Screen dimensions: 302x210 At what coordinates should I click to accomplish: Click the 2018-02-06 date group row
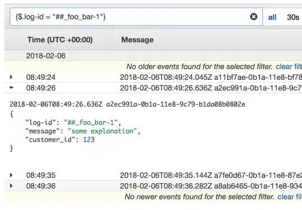pyautogui.click(x=153, y=56)
